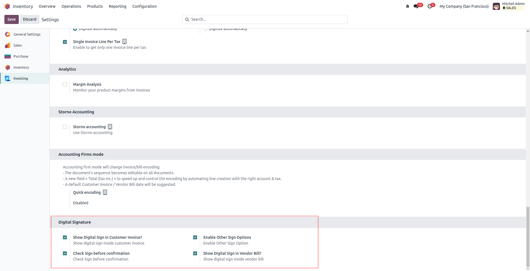Screen dimensions: 530x271
Task: Expand the Configuration menu
Action: 144,6
